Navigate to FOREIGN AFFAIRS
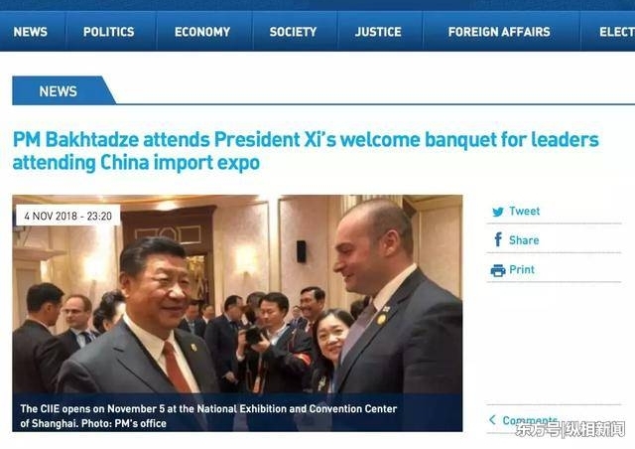Image resolution: width=635 pixels, height=449 pixels. pos(499,32)
